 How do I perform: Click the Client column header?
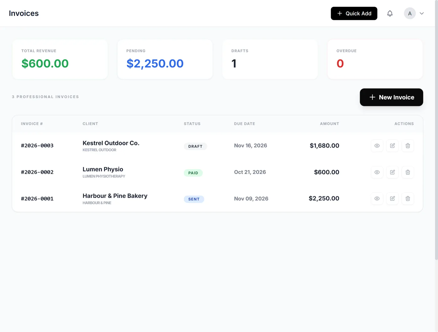click(x=90, y=124)
